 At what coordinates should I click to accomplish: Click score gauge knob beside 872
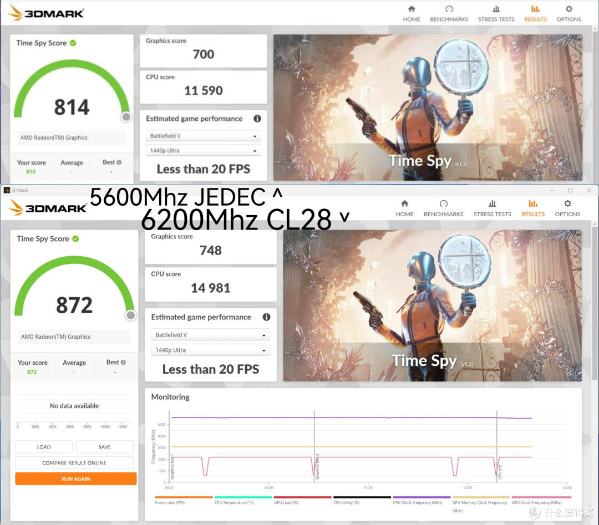coord(131,315)
